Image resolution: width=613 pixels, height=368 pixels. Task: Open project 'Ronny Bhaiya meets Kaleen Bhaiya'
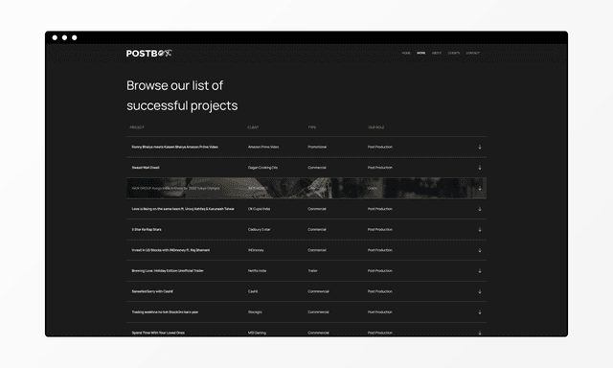tap(174, 147)
